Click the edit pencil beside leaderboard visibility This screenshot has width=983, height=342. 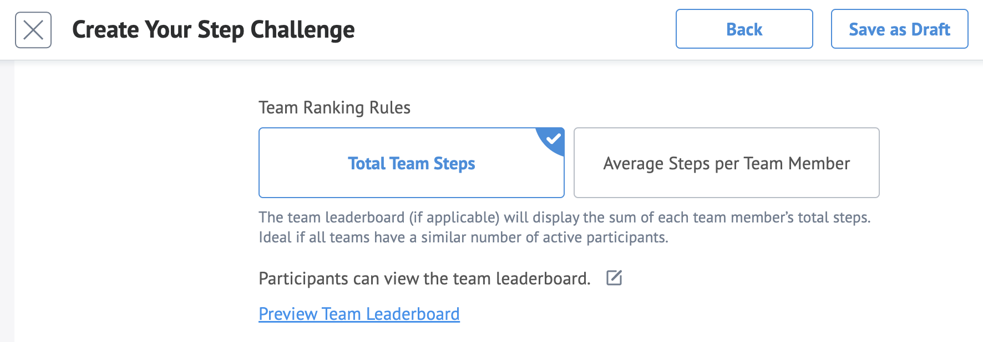[x=614, y=278]
